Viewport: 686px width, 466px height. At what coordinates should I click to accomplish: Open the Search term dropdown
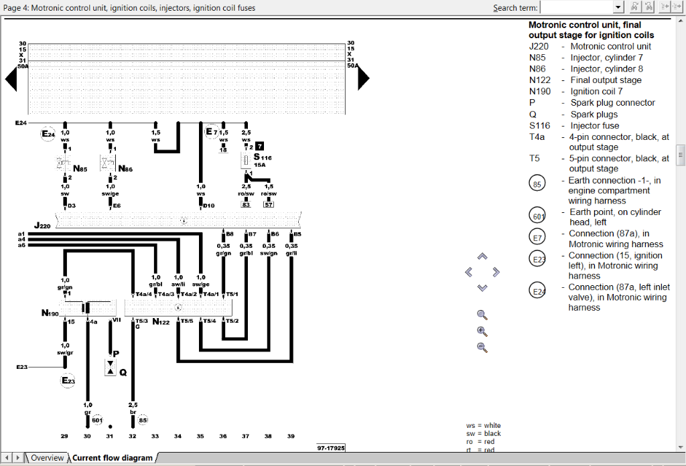click(x=618, y=7)
